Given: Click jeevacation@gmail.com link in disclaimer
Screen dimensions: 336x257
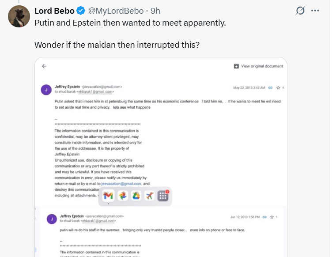Looking at the screenshot, I should pyautogui.click(x=121, y=184).
